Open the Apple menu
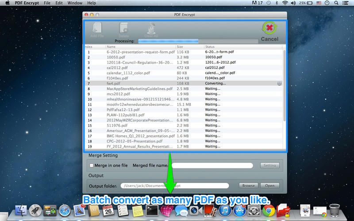 (8, 3)
